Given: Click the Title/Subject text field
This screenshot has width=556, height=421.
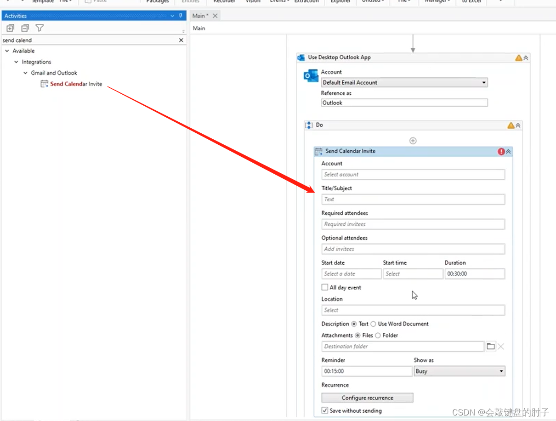Looking at the screenshot, I should tap(413, 199).
